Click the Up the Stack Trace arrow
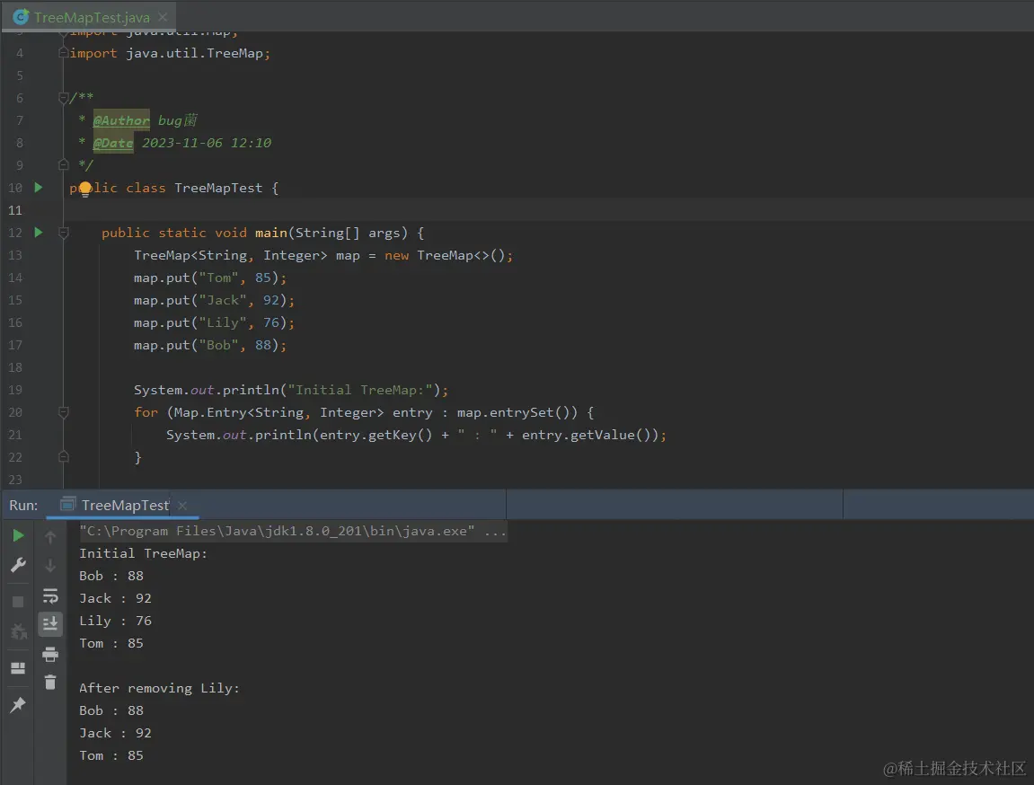The height and width of the screenshot is (785, 1034). coord(50,537)
